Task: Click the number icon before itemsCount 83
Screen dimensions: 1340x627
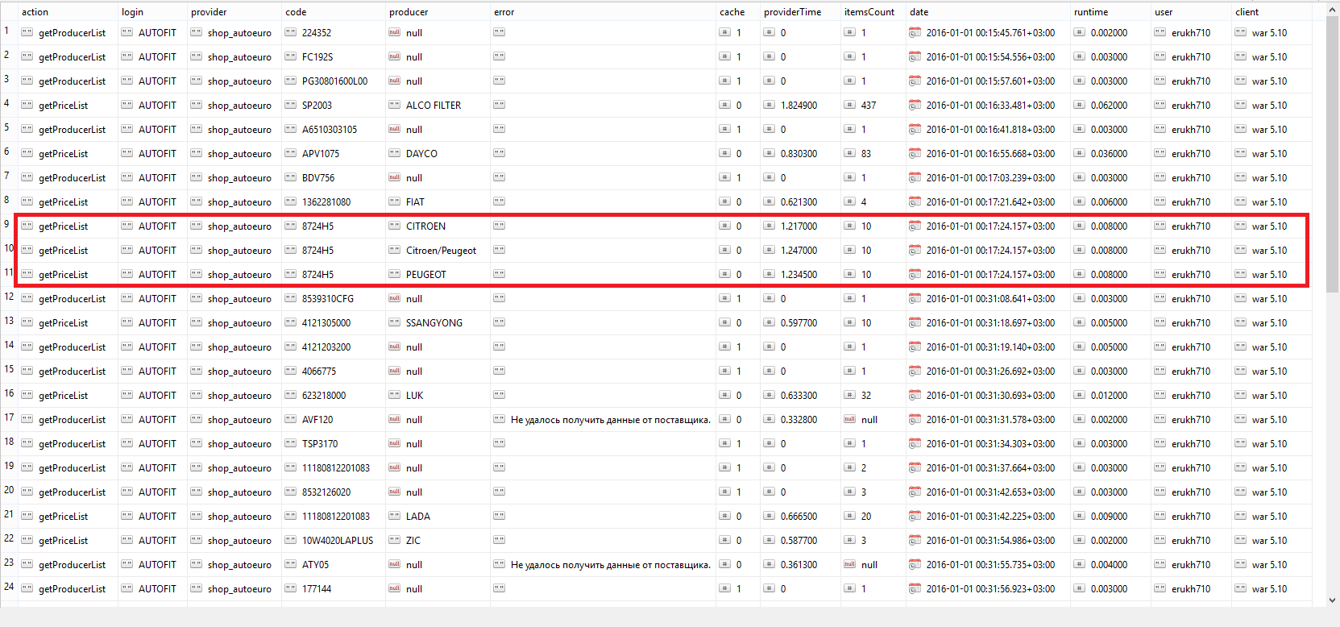Action: point(849,154)
